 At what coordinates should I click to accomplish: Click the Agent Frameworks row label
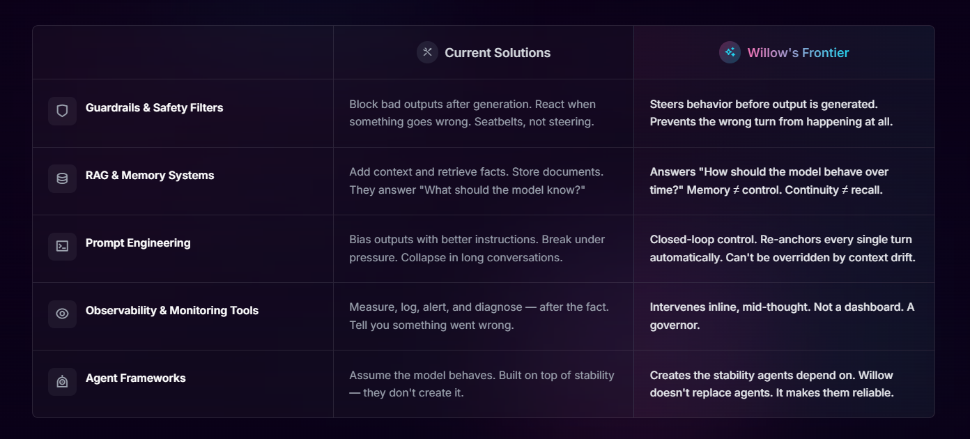(136, 378)
